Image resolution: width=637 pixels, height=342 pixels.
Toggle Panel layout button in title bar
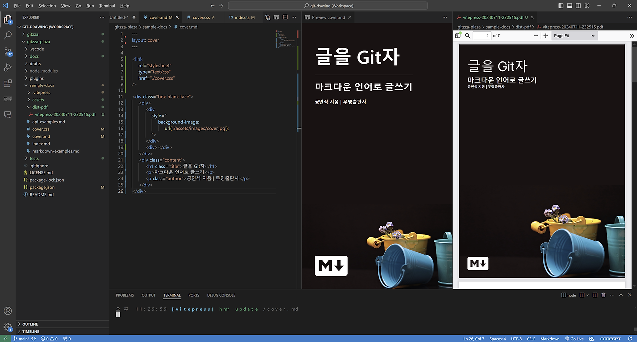570,6
